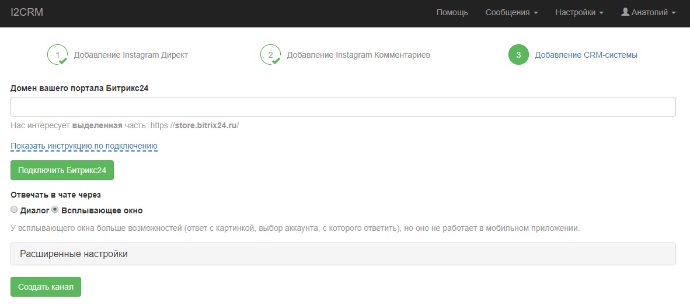Screen dimensions: 690x306
Task: Select the Добавление CRM-системы step label
Action: coord(586,55)
